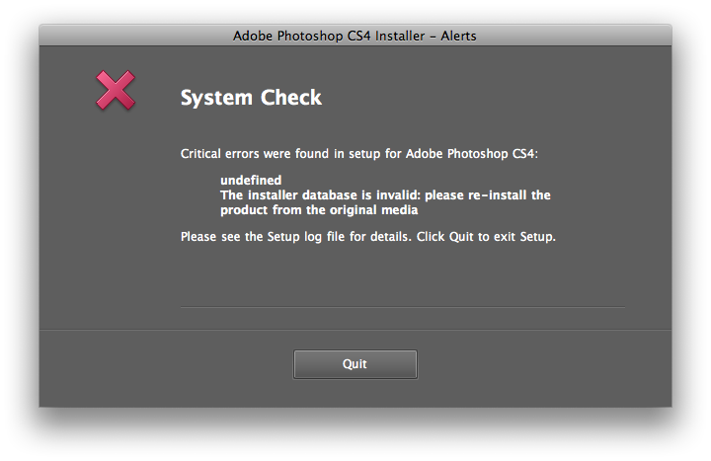Click the bold "undefined" error text
Screen dimensions: 711x461
pos(251,180)
